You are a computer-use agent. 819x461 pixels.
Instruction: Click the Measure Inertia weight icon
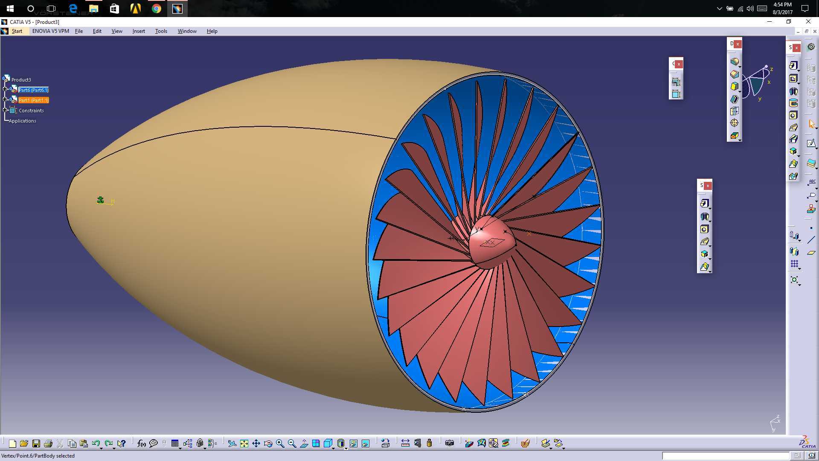click(429, 443)
